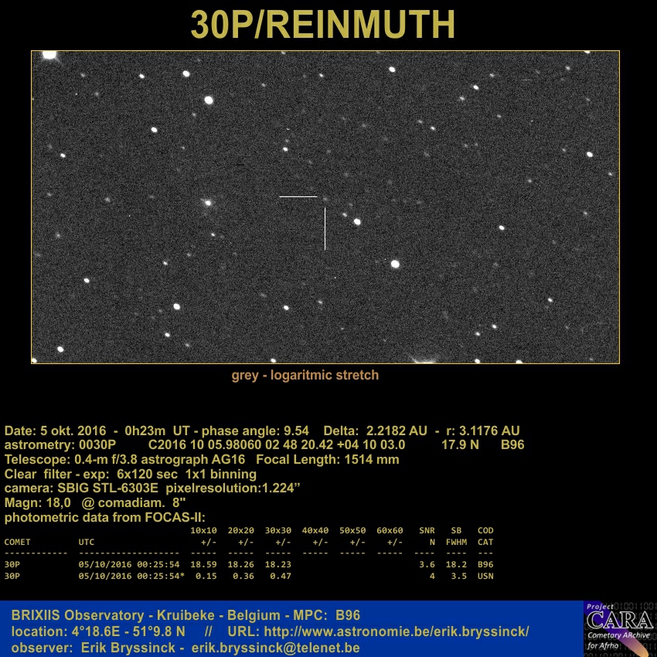The height and width of the screenshot is (657, 657).
Task: Click the 0.47 error value
Action: (x=281, y=576)
